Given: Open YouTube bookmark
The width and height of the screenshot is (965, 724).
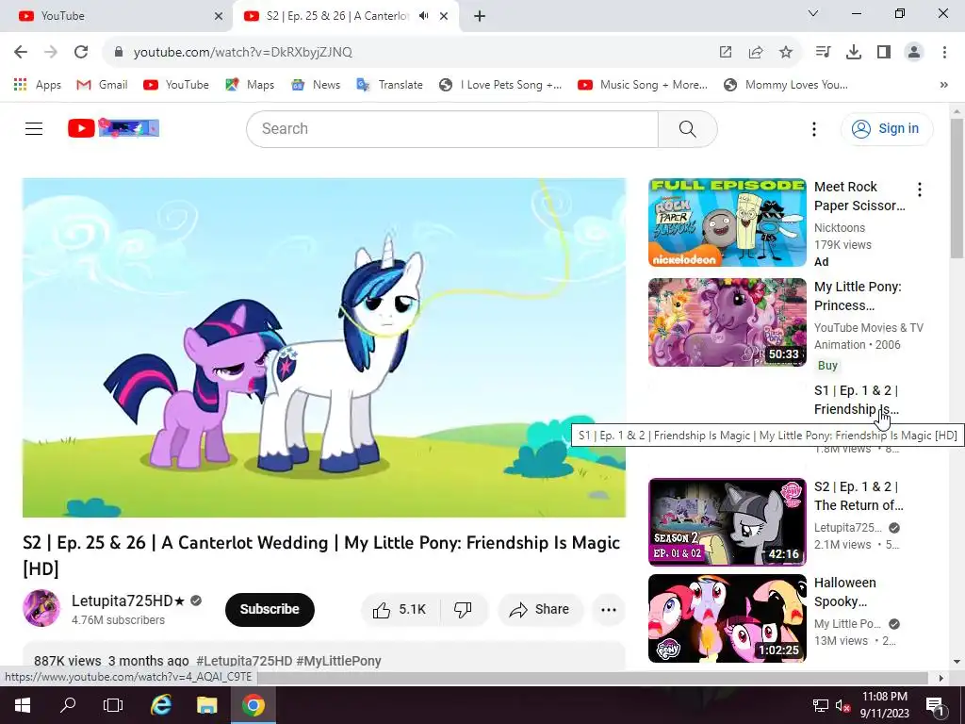Looking at the screenshot, I should tap(176, 85).
